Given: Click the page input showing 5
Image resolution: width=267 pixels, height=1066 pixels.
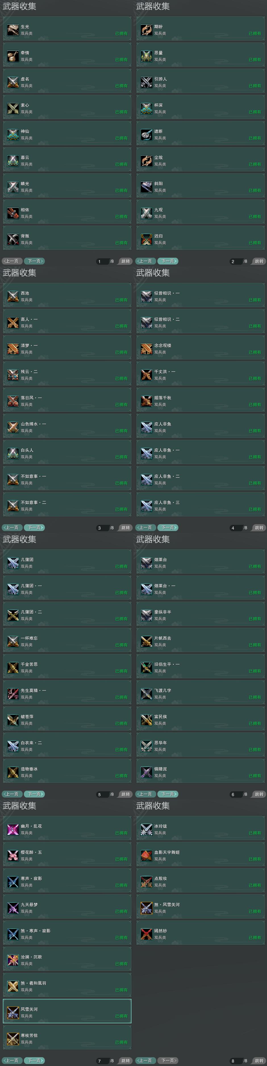Looking at the screenshot, I should (102, 795).
